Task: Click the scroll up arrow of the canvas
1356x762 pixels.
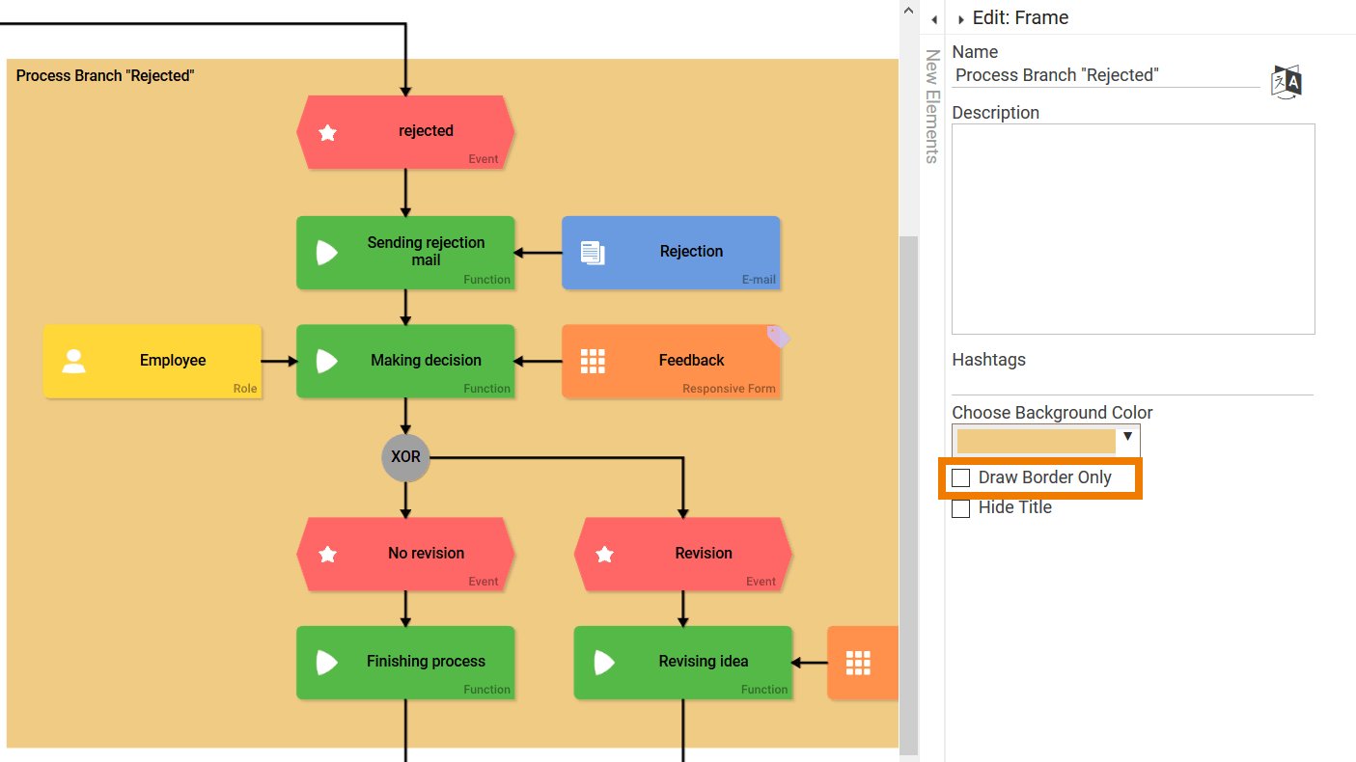Action: coord(907,11)
